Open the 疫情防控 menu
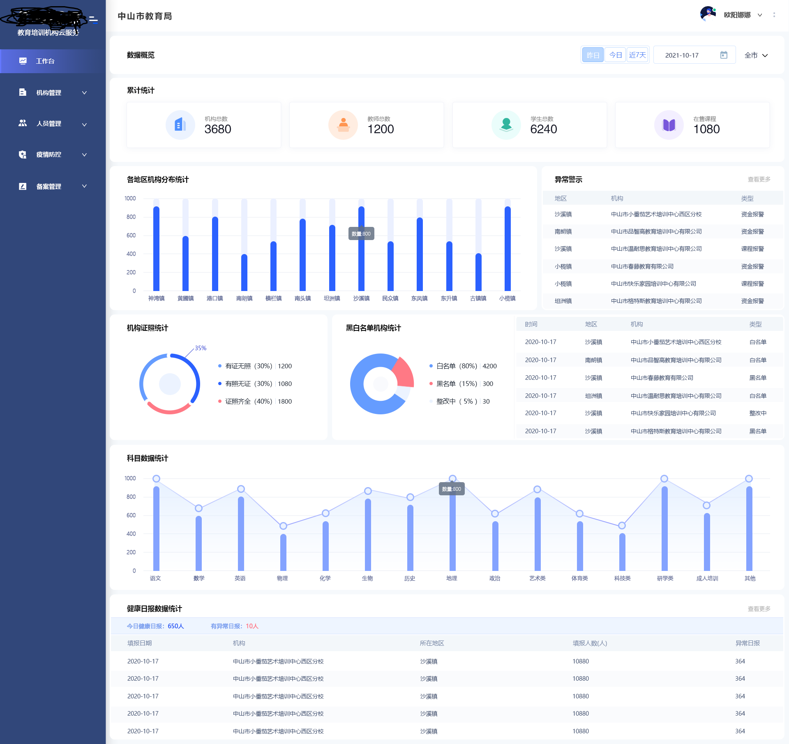The height and width of the screenshot is (744, 789). [x=53, y=155]
